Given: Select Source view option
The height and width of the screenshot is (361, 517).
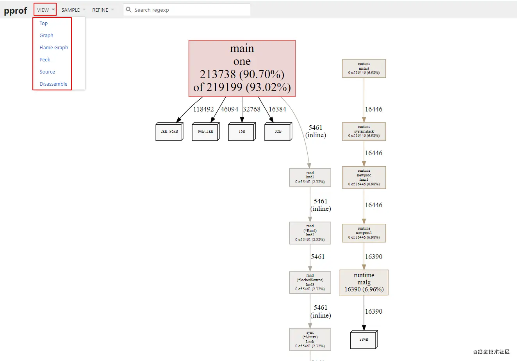Looking at the screenshot, I should 47,72.
